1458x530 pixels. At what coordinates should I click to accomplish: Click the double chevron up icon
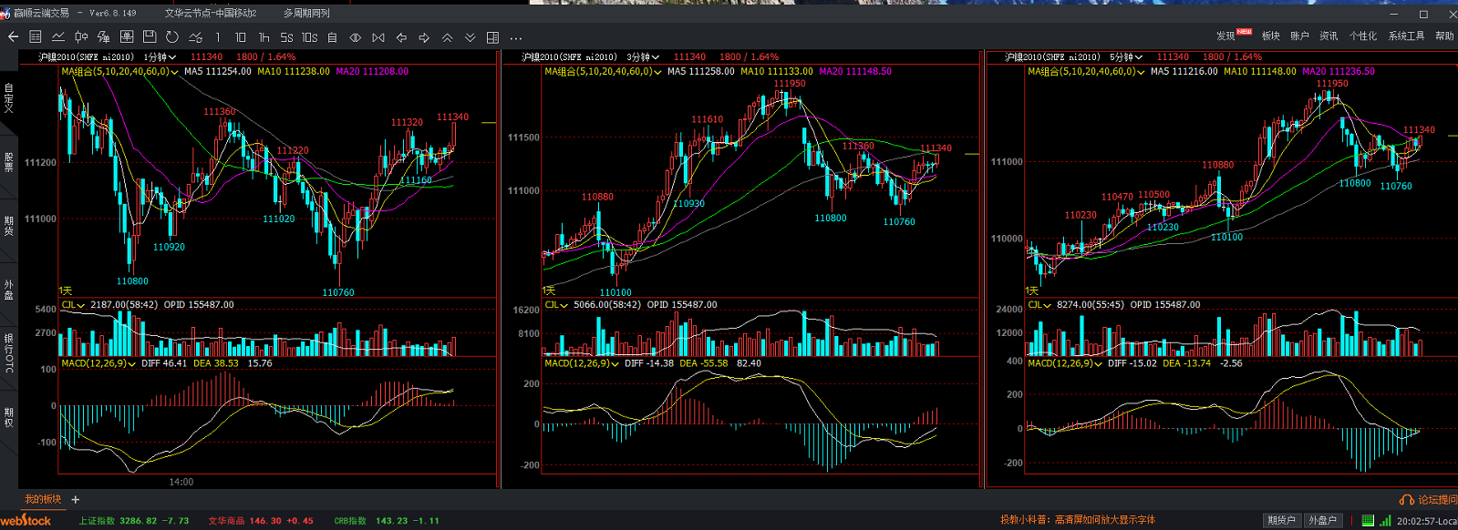click(x=447, y=37)
